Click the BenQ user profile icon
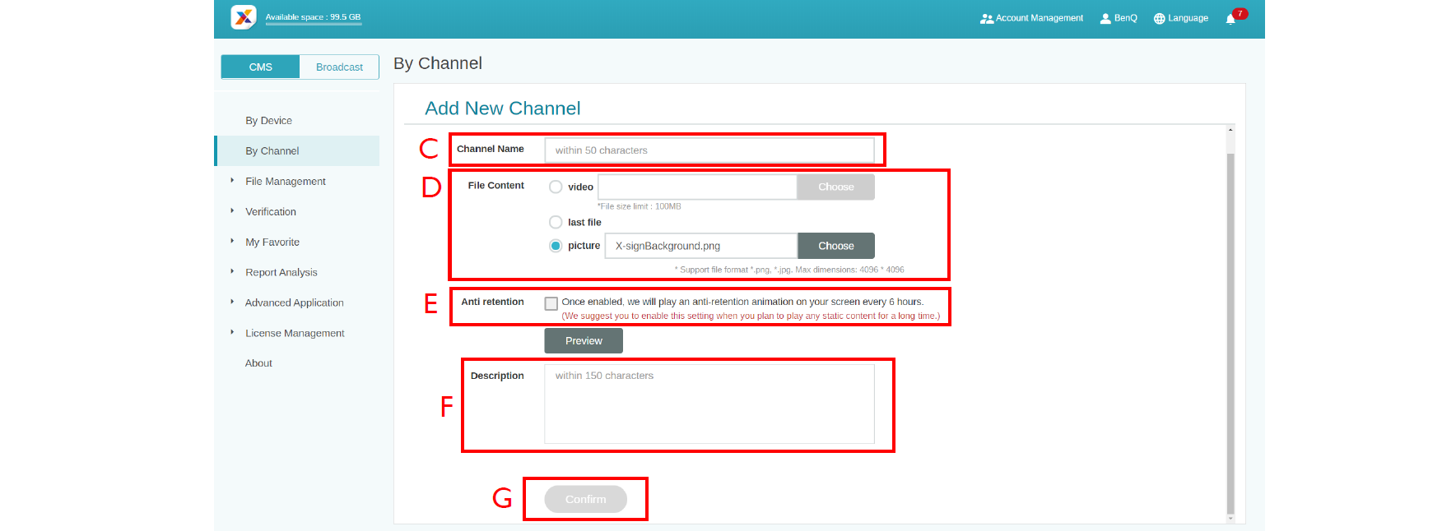This screenshot has width=1456, height=531. pyautogui.click(x=1105, y=19)
